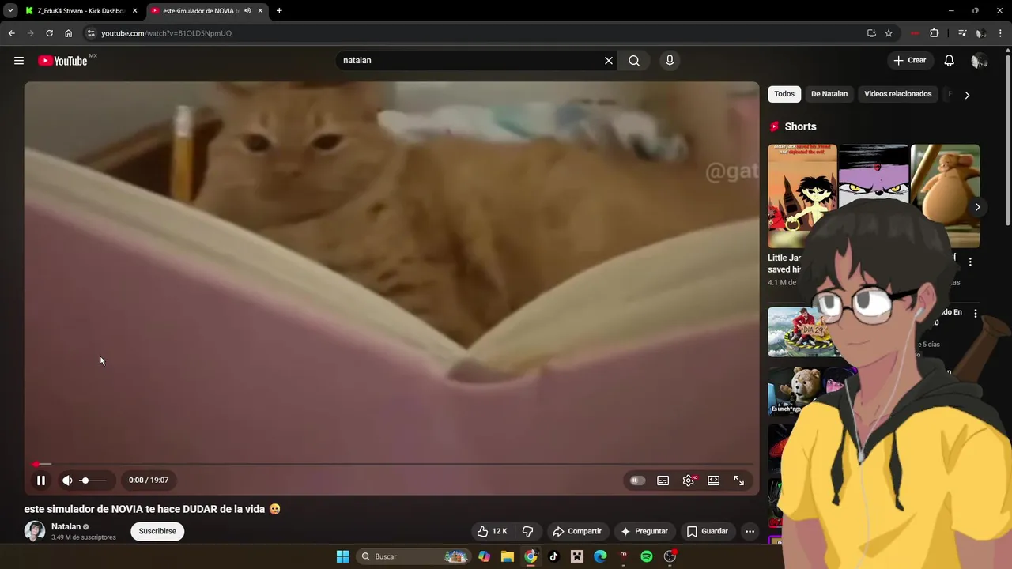Open the Crear menu
1012x569 pixels.
(x=909, y=61)
